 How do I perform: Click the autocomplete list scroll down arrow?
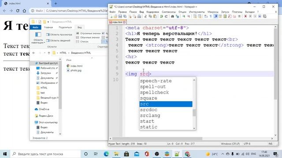[194, 128]
